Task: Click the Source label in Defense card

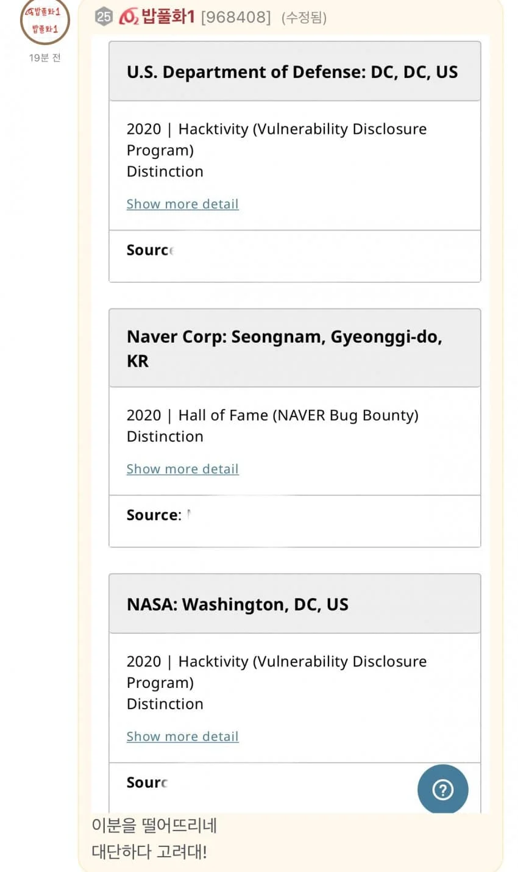Action: tap(149, 250)
